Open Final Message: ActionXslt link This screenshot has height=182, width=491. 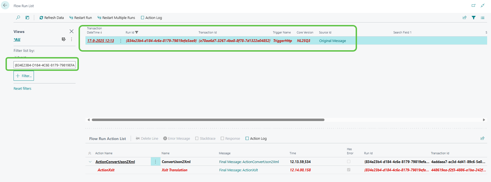click(238, 170)
